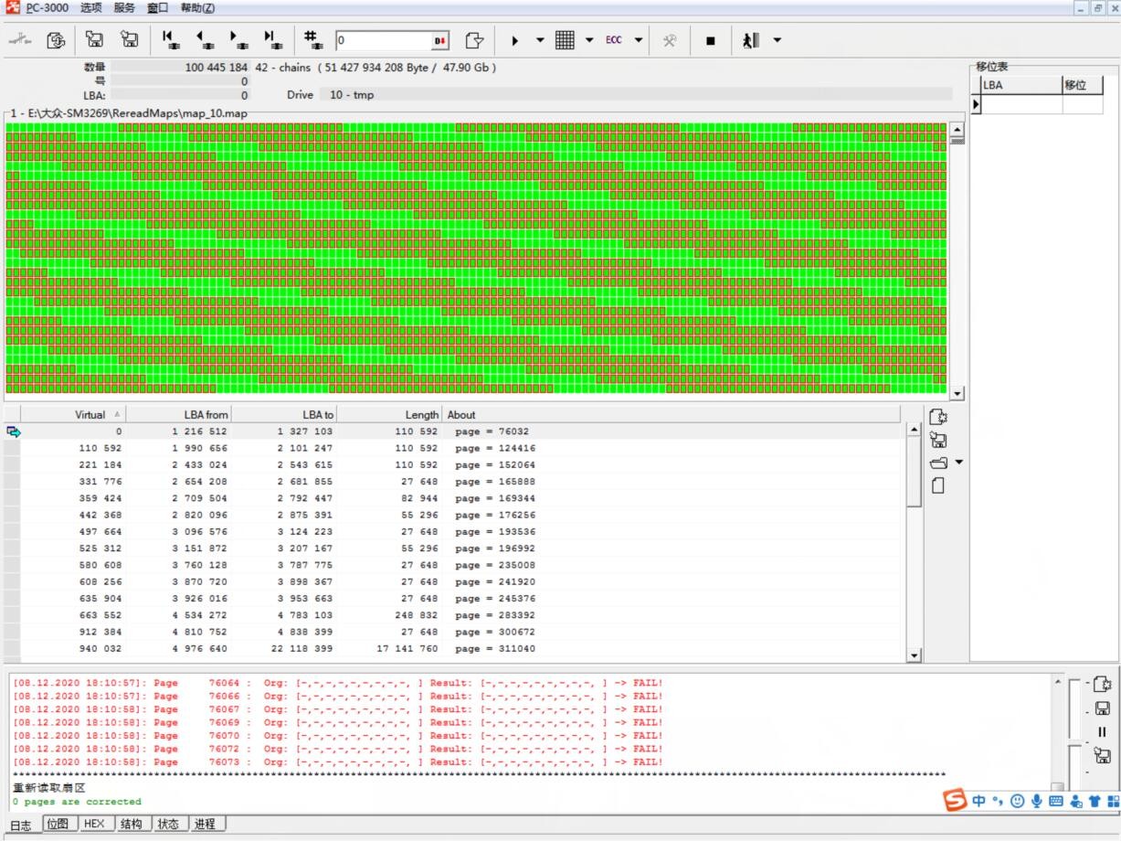
Task: Toggle the Chinese 中 input mode icon
Action: (978, 801)
